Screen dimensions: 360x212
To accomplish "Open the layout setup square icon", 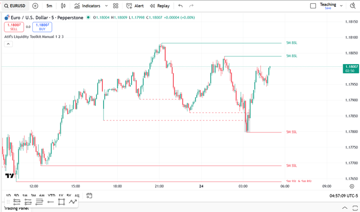I will 313,6.
